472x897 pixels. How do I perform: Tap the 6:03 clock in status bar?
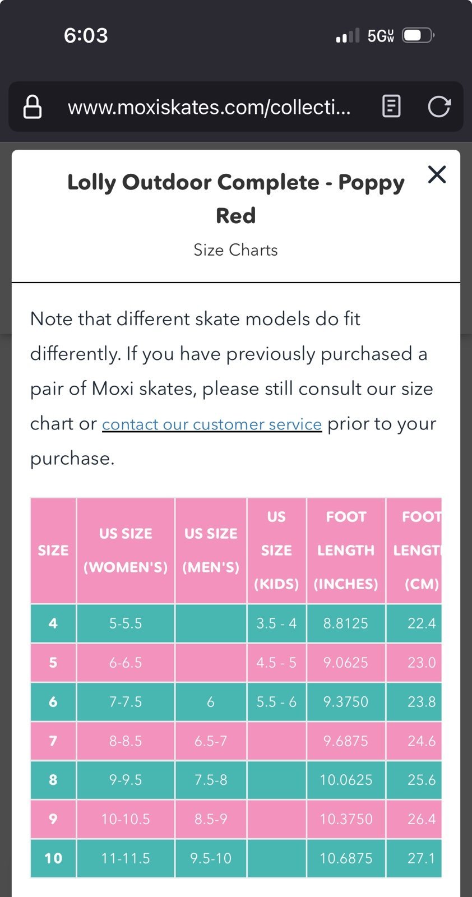[x=86, y=35]
